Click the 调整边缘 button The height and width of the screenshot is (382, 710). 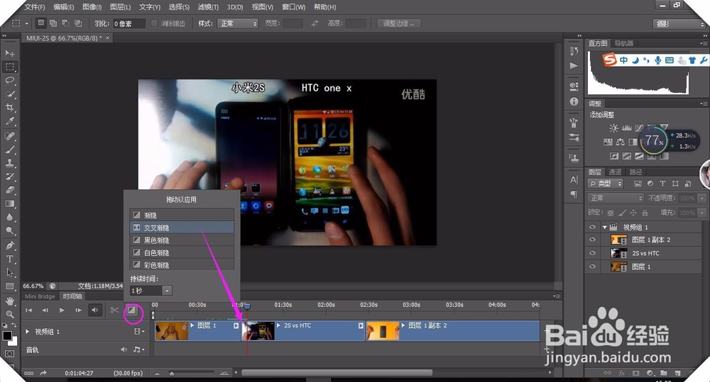pos(399,23)
